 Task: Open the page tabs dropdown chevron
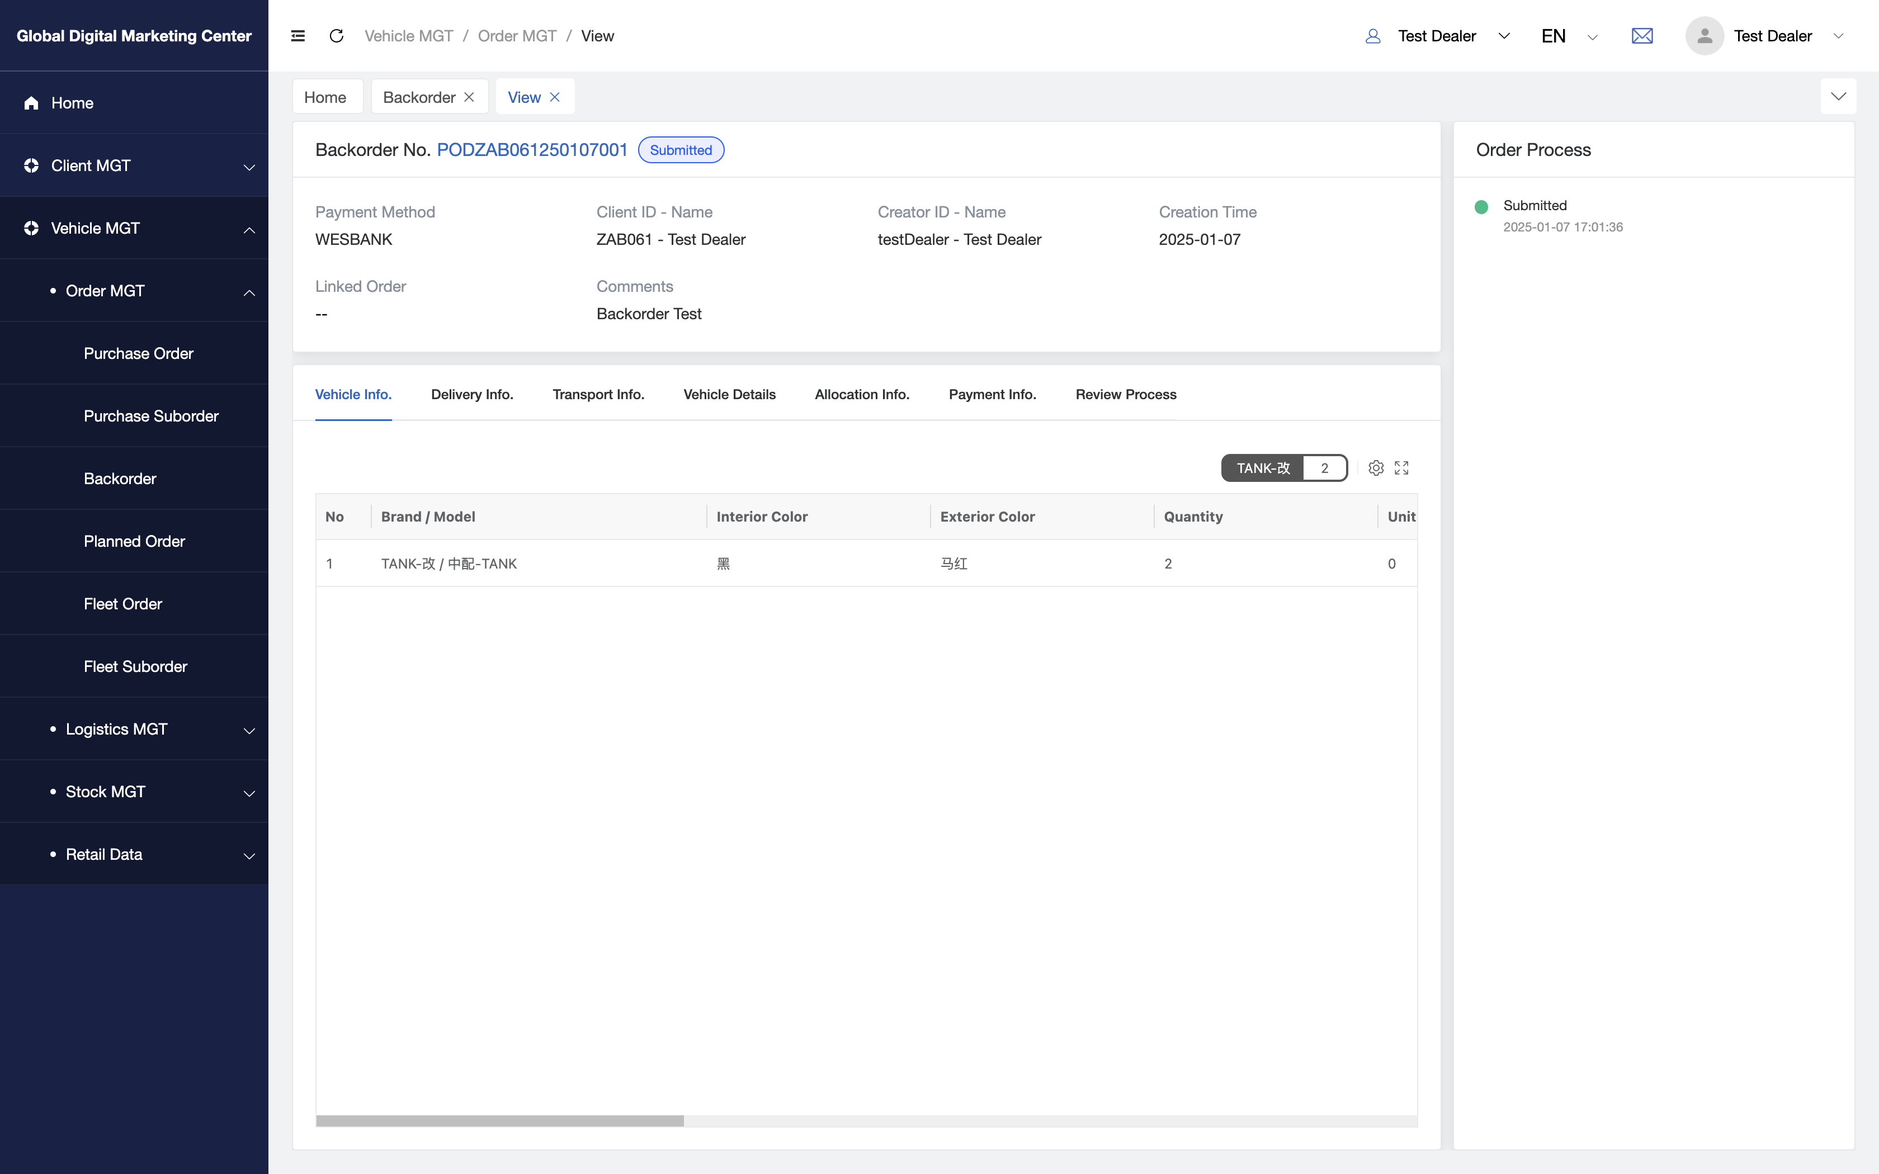pos(1838,96)
